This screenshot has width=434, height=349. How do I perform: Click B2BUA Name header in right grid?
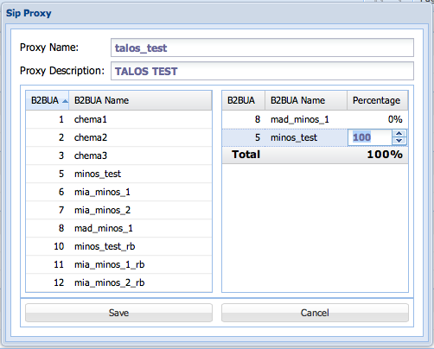click(306, 100)
